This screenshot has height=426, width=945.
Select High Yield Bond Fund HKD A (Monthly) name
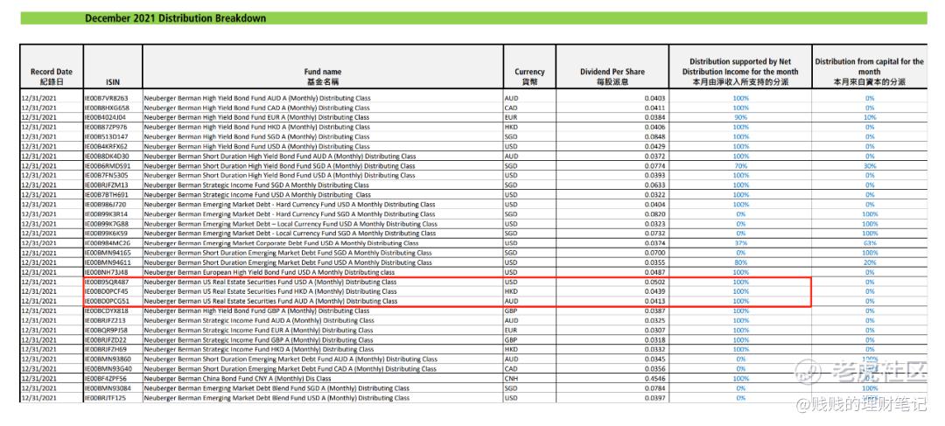click(x=257, y=127)
